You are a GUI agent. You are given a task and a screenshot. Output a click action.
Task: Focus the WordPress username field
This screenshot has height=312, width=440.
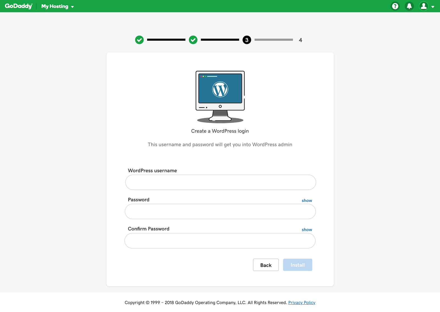[x=221, y=182]
